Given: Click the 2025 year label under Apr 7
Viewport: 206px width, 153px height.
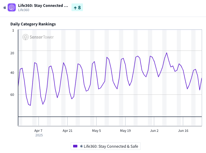Looking at the screenshot, I should [x=39, y=135].
